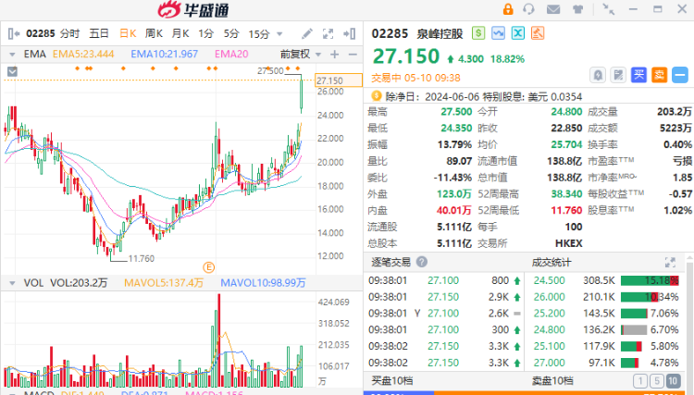Toggle the chart marker display checkbox
The height and width of the screenshot is (395, 694).
click(x=12, y=71)
